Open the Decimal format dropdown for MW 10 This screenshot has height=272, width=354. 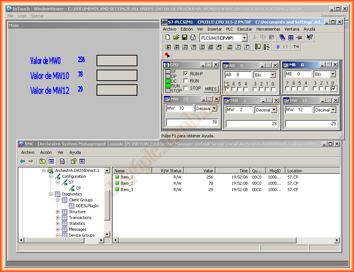click(214, 109)
